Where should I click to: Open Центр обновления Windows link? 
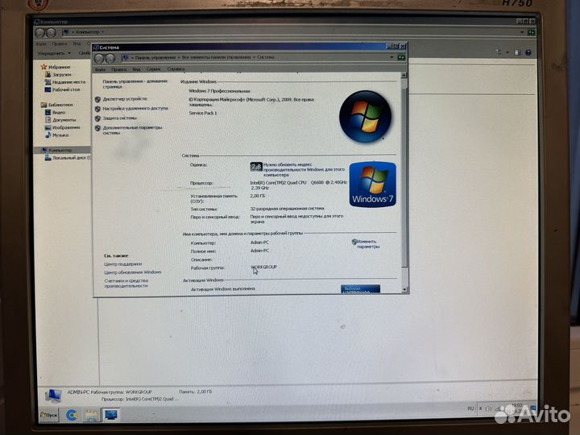(x=132, y=272)
